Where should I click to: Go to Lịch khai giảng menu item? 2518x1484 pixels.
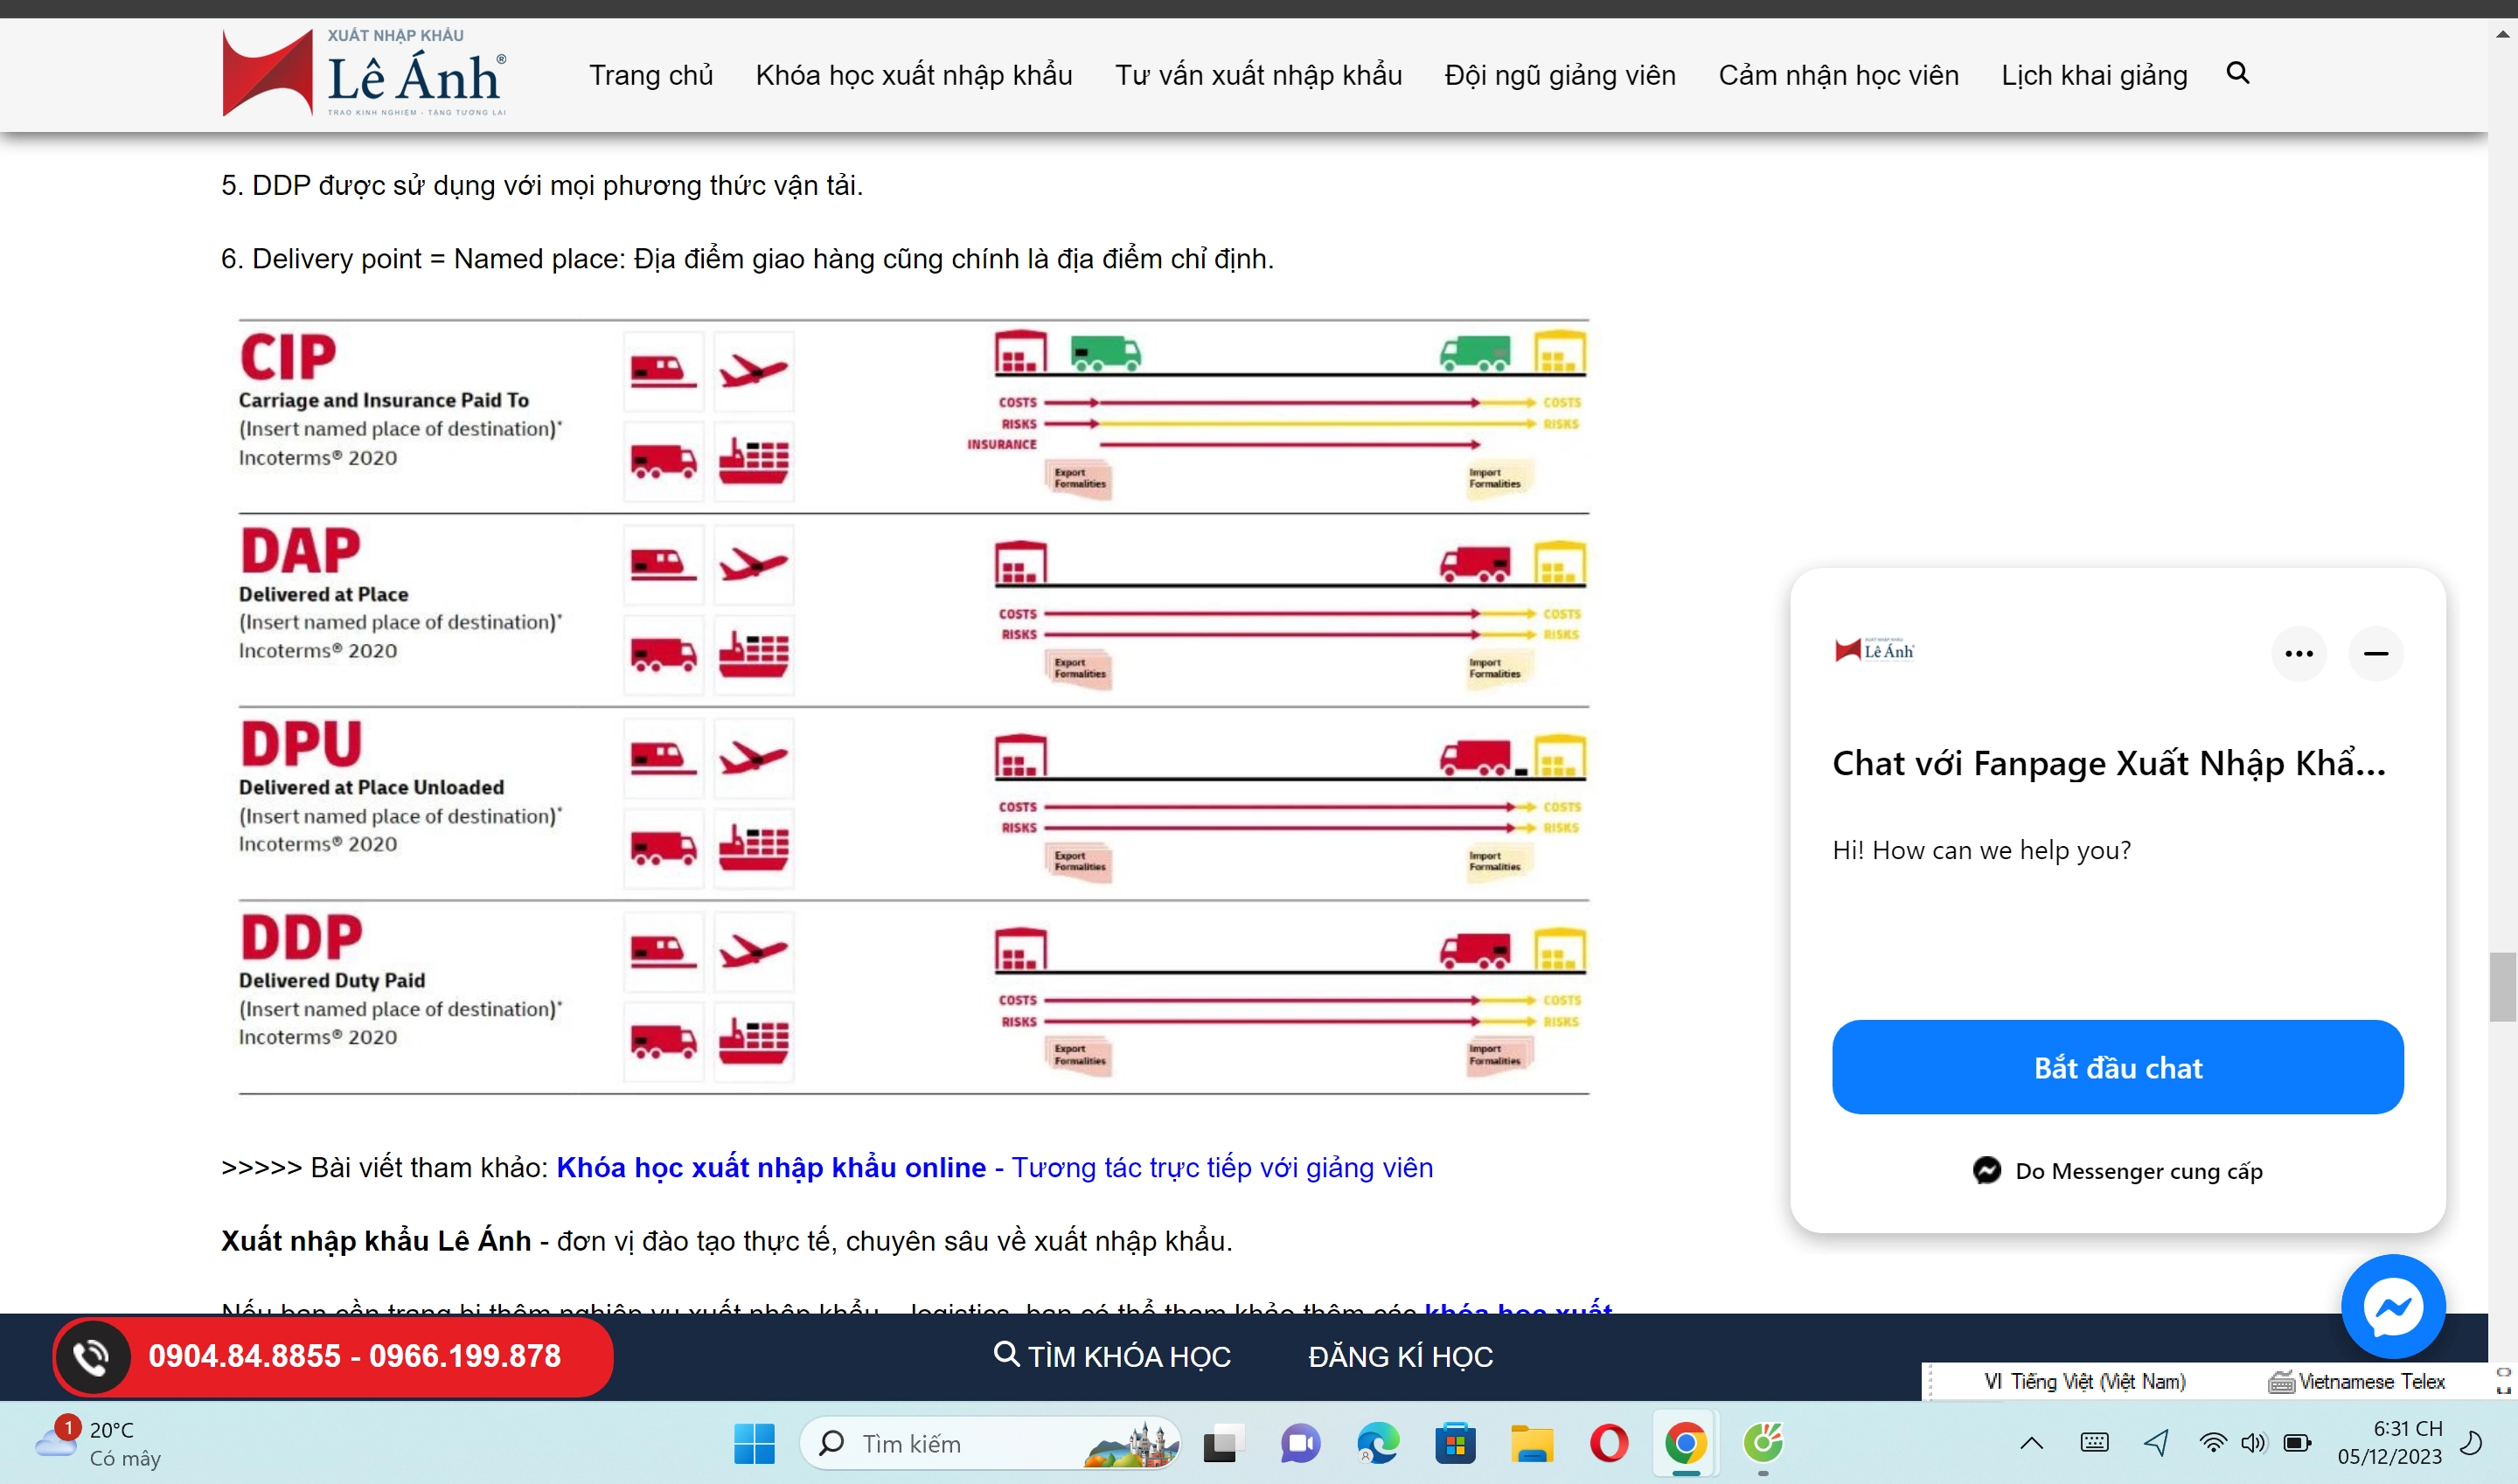click(x=2093, y=75)
